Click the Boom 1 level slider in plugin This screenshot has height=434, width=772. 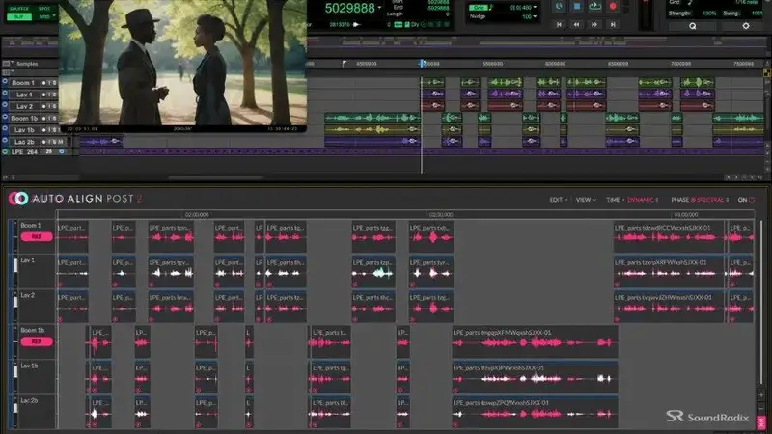point(15,236)
